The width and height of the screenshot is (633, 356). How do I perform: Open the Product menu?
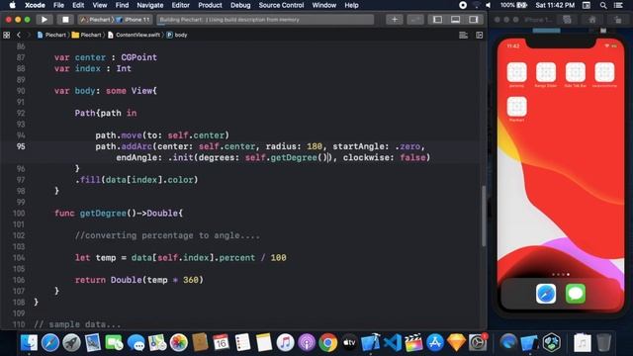(x=210, y=5)
